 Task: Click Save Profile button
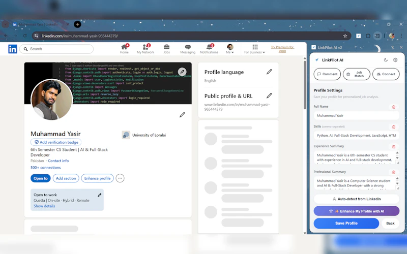[x=346, y=223]
